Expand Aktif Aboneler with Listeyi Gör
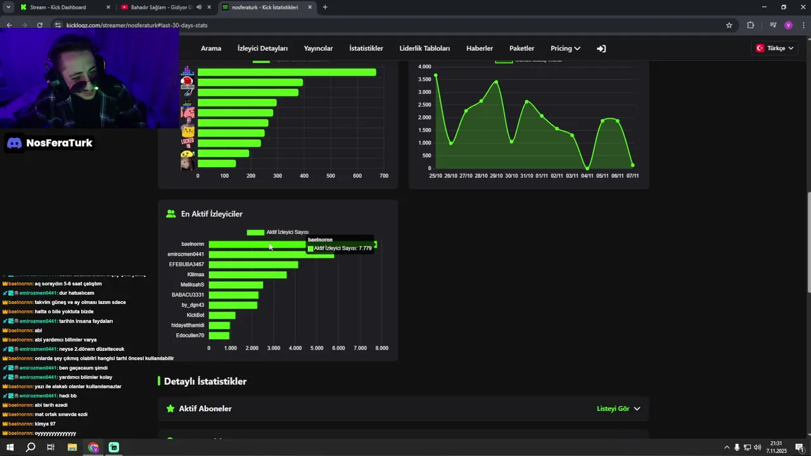The height and width of the screenshot is (456, 811). pyautogui.click(x=618, y=408)
